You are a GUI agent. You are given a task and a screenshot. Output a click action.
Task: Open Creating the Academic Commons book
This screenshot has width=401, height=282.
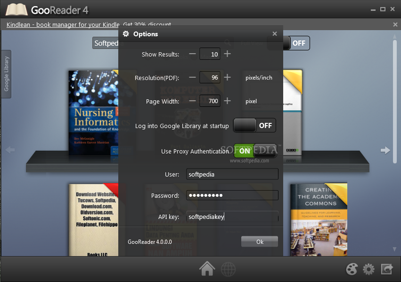pos(319,220)
